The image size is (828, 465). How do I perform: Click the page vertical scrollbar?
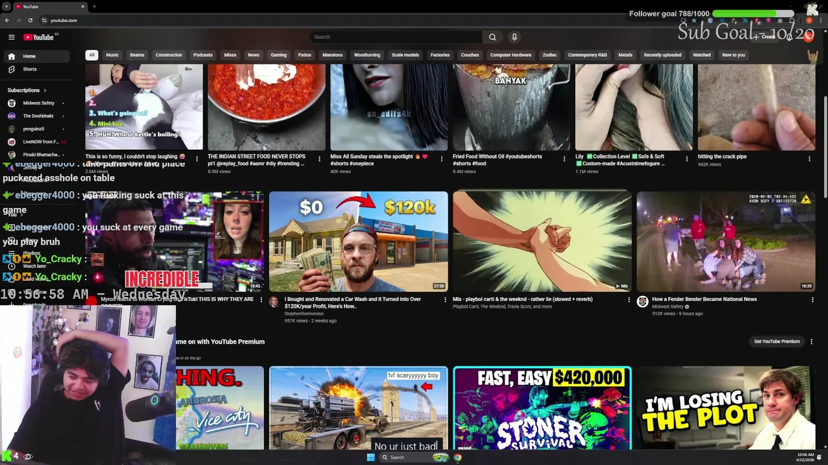tap(825, 149)
